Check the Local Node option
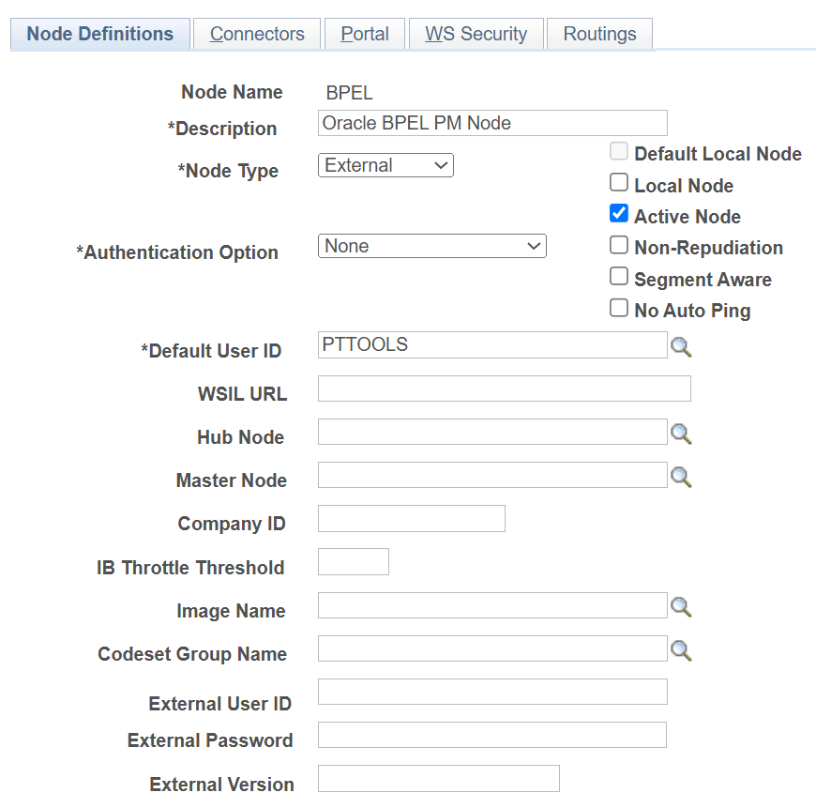This screenshot has width=816, height=808. click(619, 182)
